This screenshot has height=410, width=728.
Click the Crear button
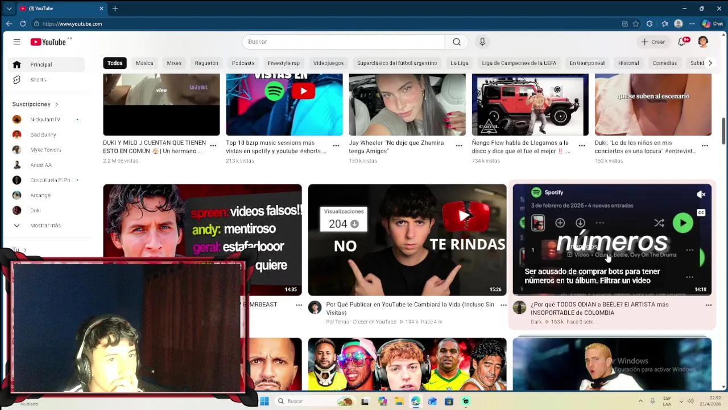tap(652, 42)
